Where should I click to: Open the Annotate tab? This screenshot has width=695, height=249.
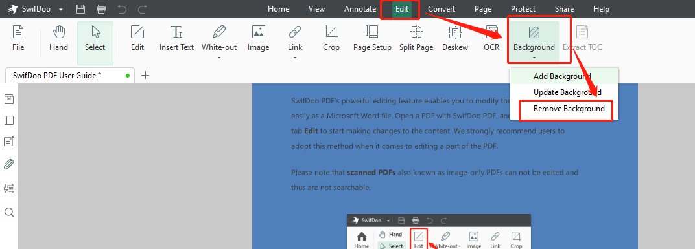pos(360,9)
